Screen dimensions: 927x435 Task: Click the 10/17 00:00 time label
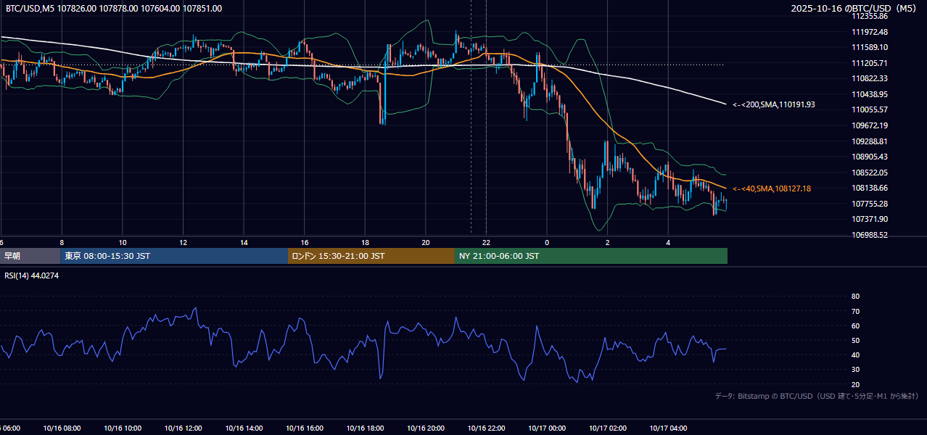[547, 428]
